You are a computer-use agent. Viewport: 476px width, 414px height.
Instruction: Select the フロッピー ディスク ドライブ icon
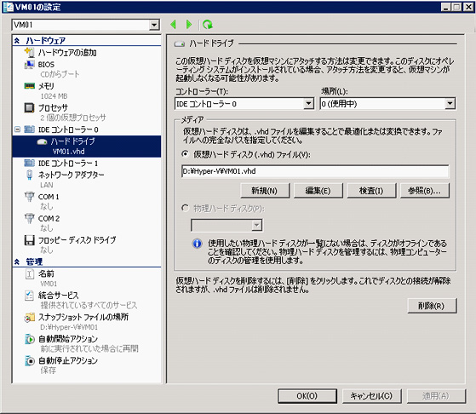(30, 240)
